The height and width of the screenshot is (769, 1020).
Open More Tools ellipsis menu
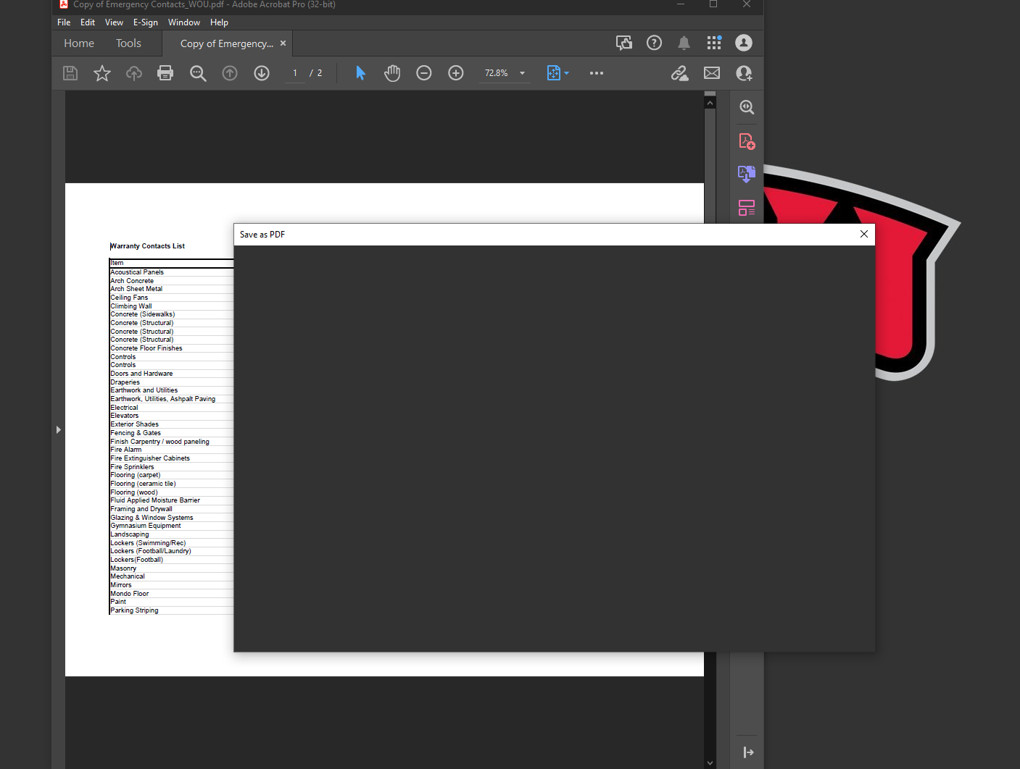coord(597,73)
